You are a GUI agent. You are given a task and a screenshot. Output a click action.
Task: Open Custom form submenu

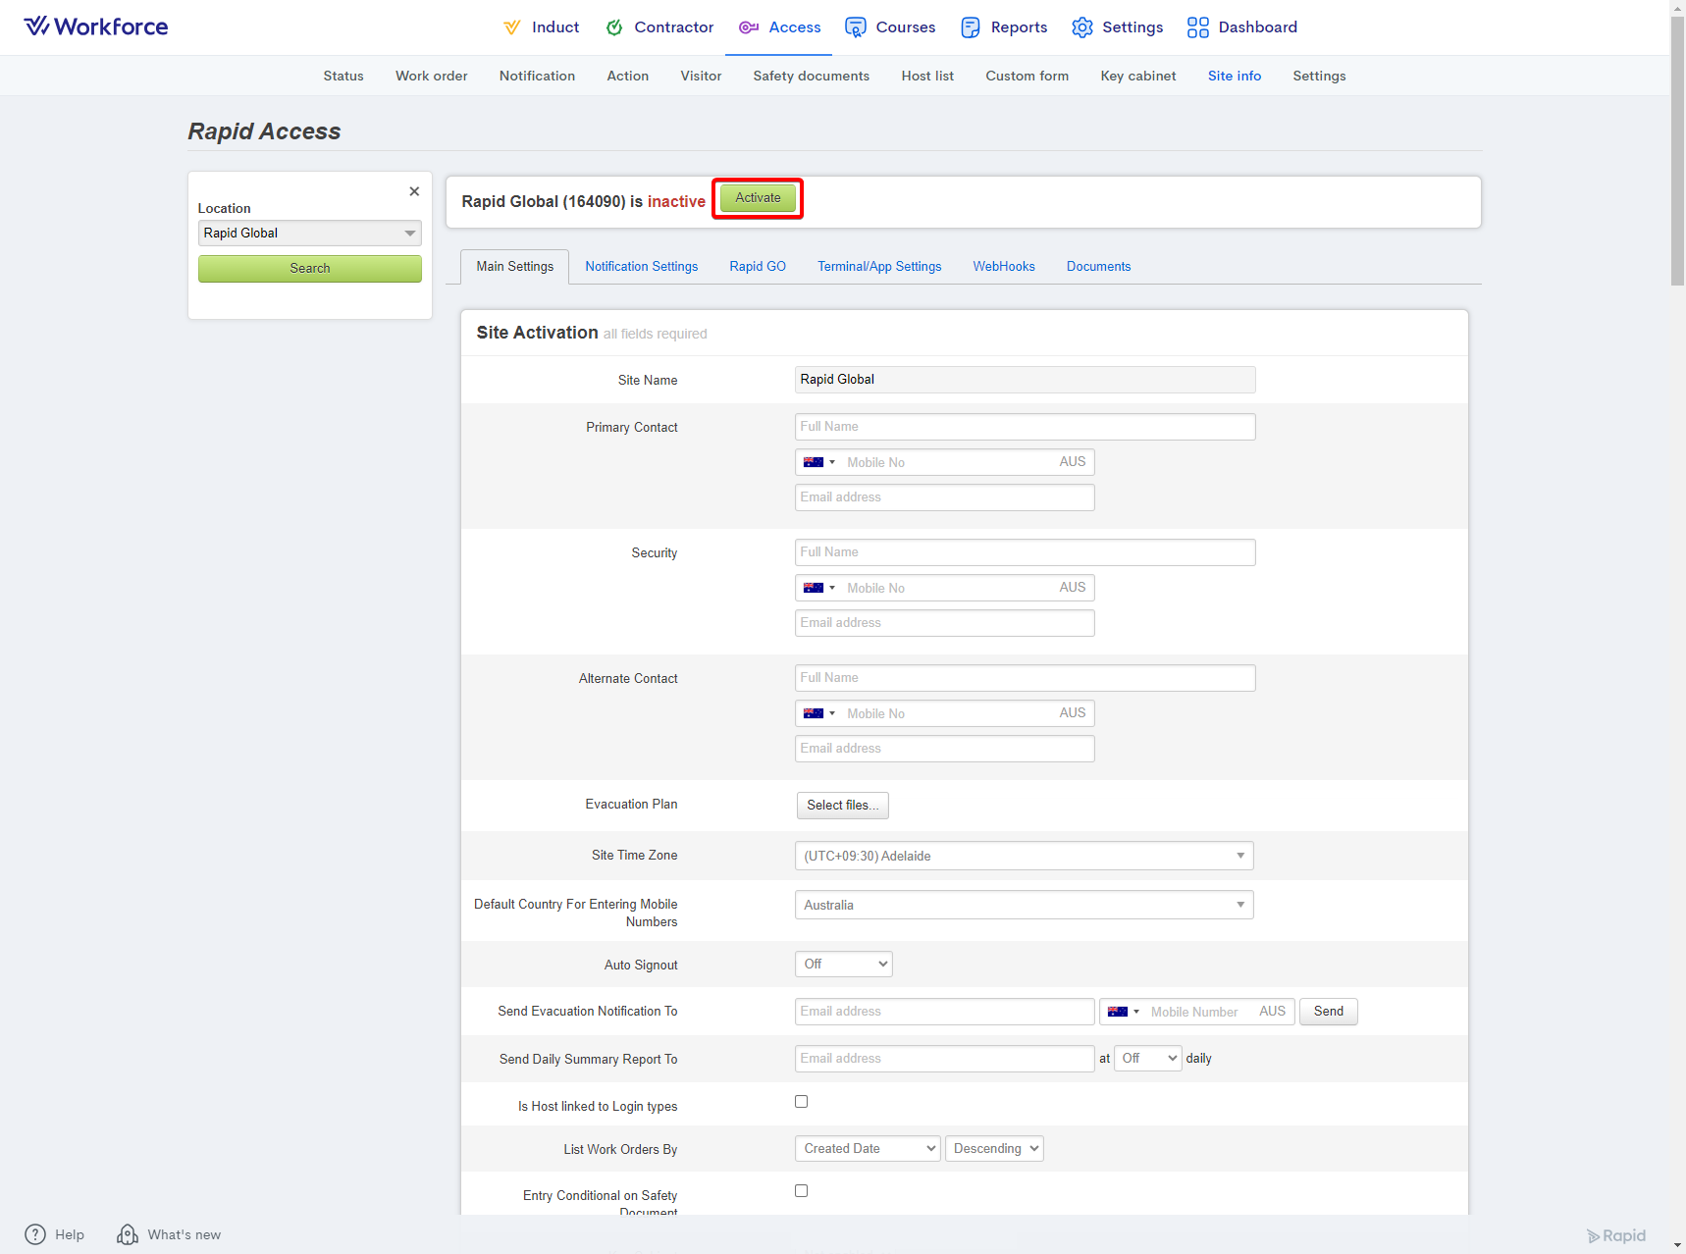(x=1027, y=76)
